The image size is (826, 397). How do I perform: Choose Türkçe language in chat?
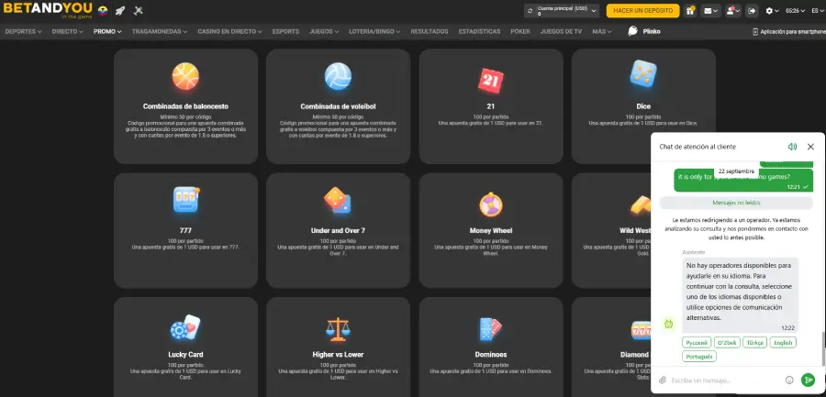(755, 343)
